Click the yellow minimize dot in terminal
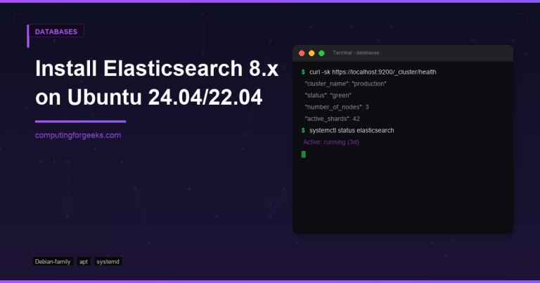Image resolution: width=540 pixels, height=283 pixels. [311, 53]
